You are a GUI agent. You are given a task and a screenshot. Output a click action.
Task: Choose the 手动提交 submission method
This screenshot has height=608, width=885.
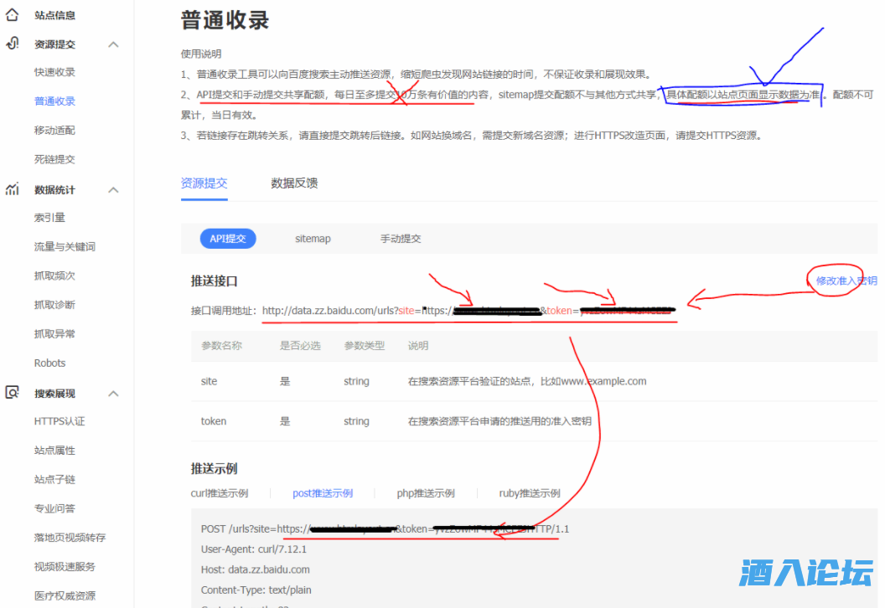[401, 239]
